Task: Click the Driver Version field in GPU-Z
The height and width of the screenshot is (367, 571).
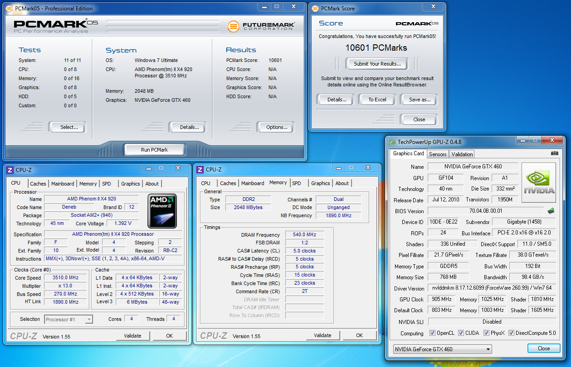Action: pyautogui.click(x=492, y=288)
